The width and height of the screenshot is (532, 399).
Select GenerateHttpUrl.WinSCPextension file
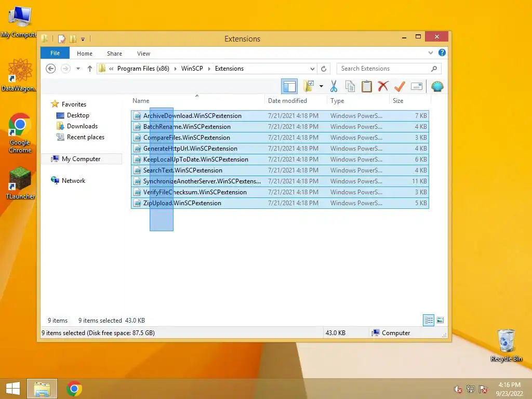pos(280,148)
